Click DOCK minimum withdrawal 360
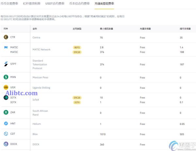Viewport: 196px width, 151px height. (102, 144)
